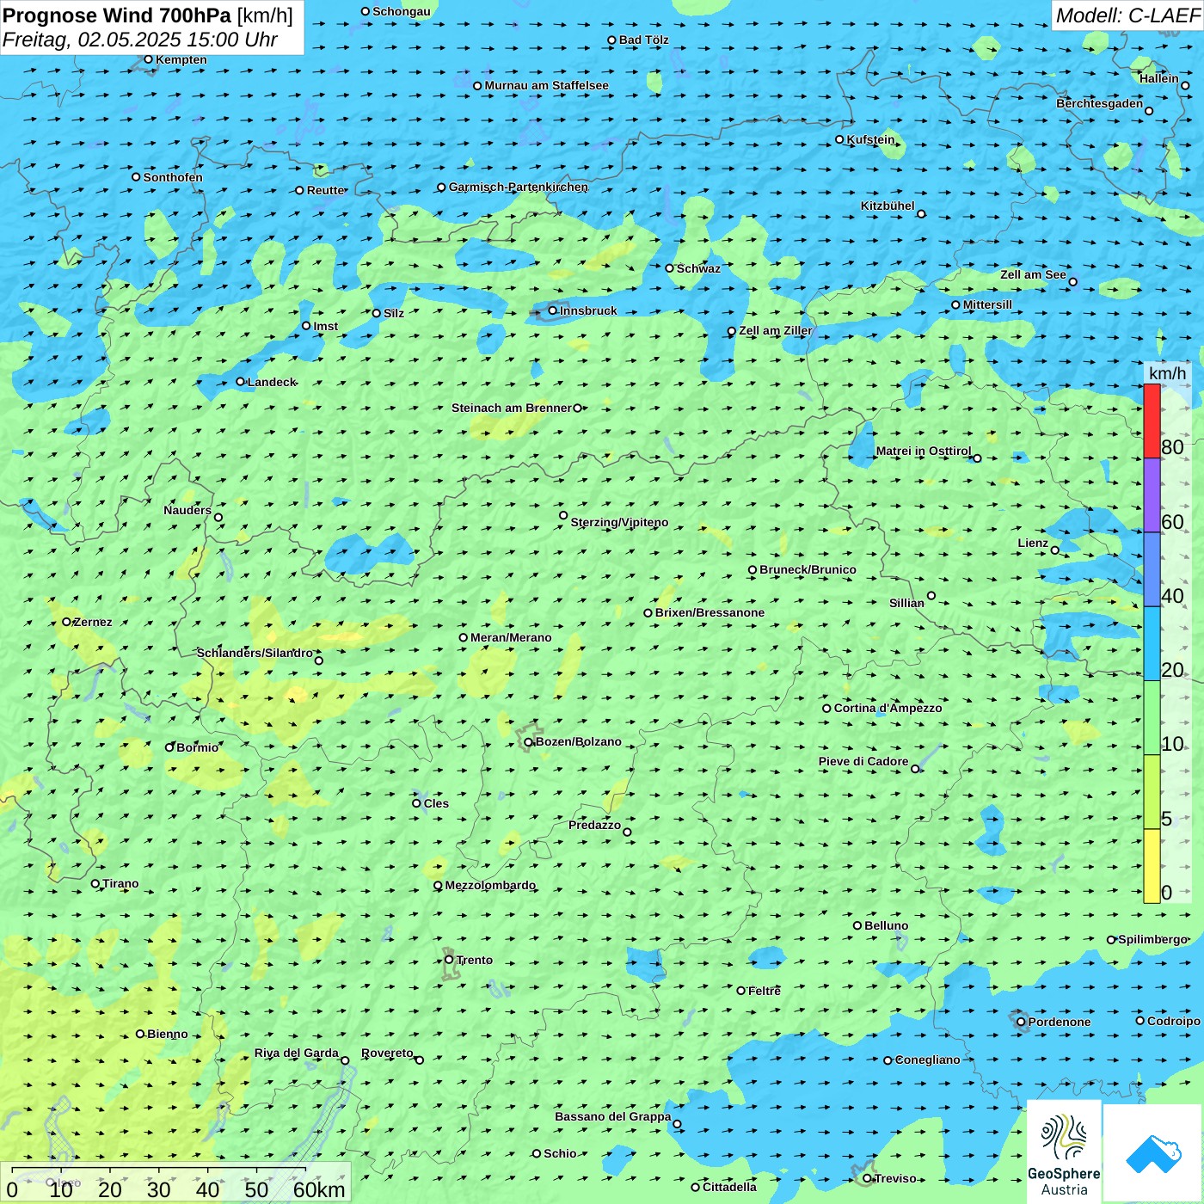Click the Innsbruck city label
This screenshot has width=1204, height=1204.
(x=588, y=310)
